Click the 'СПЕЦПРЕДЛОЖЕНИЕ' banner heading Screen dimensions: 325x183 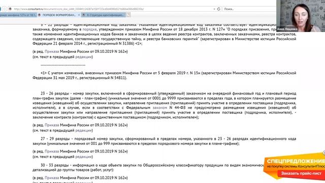click(x=296, y=161)
